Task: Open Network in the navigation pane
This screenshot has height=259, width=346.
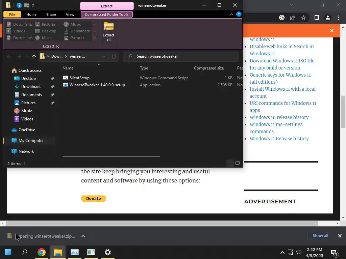Action: (26, 151)
